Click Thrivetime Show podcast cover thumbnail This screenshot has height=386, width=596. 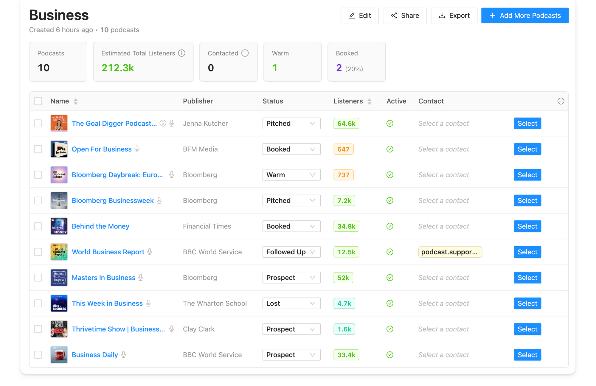[59, 329]
